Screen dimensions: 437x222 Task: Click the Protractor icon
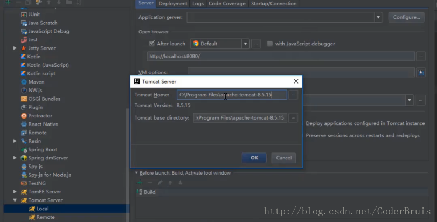coord(24,116)
